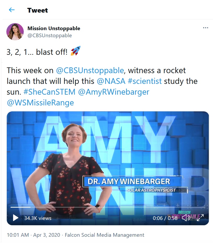The image size is (213, 248).
Task: Toggle the video volume speaker icon
Action: 186,218
